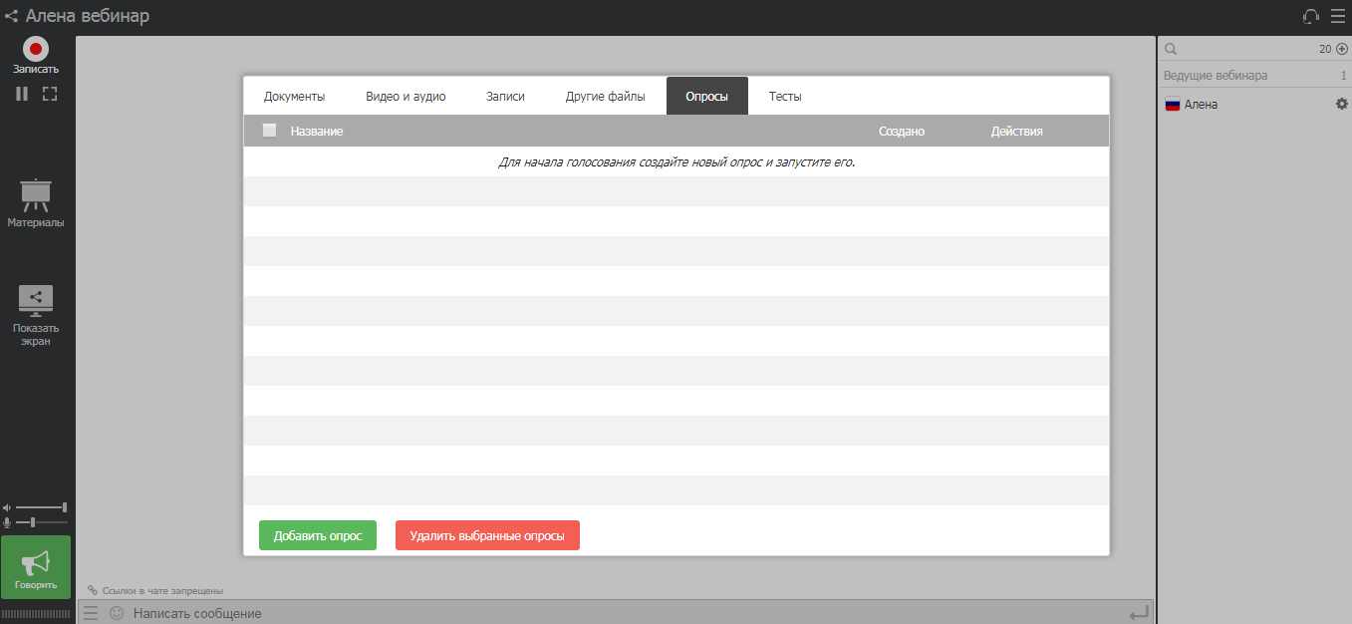The width and height of the screenshot is (1352, 624).
Task: Toggle the select-all checkbox in table header
Action: [x=269, y=130]
